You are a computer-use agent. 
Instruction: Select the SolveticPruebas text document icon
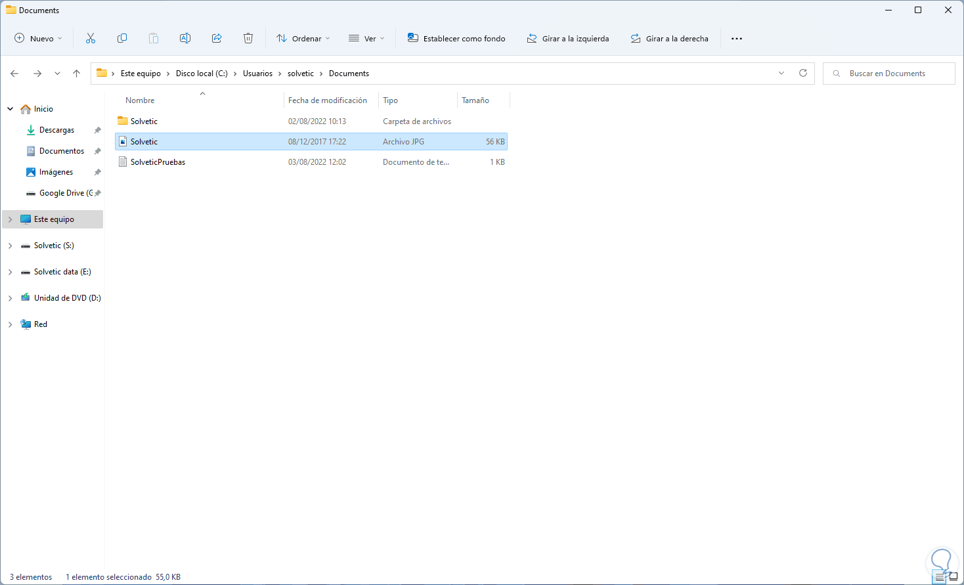(x=123, y=162)
